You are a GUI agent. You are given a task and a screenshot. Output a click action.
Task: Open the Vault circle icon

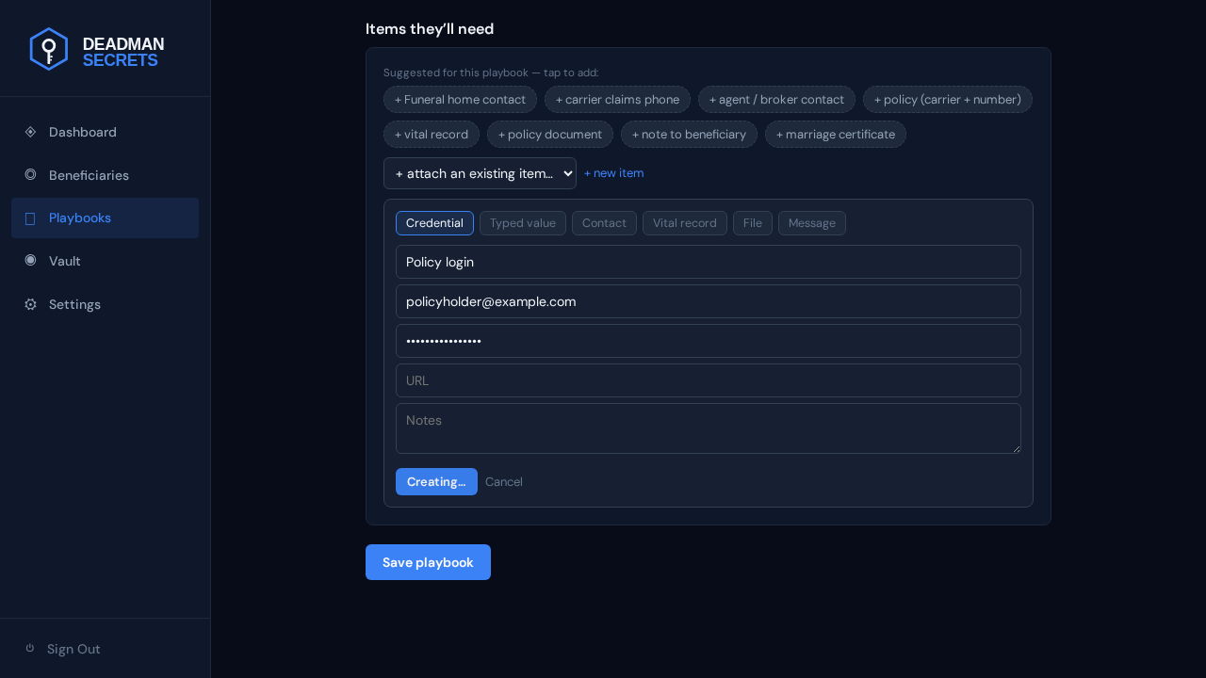pyautogui.click(x=30, y=261)
